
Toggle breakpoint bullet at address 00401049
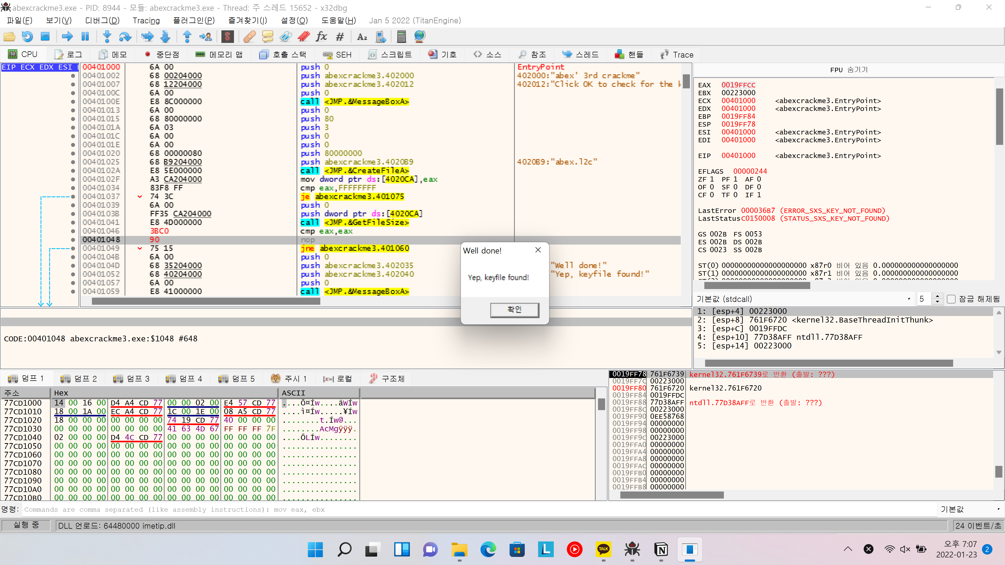click(x=73, y=248)
